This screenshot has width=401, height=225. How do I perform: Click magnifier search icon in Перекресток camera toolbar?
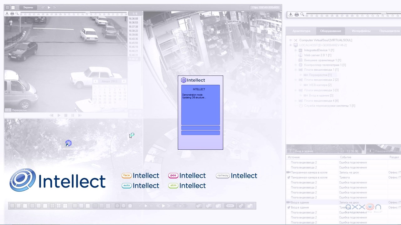point(17,14)
